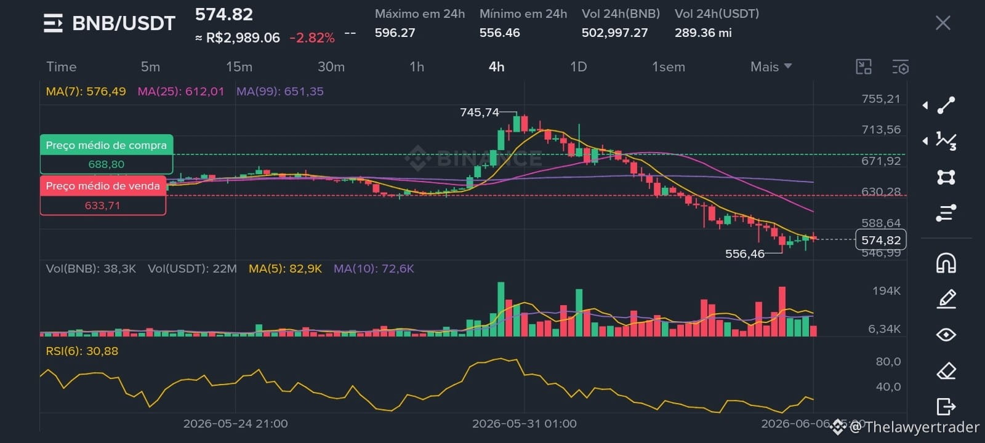Viewport: 985px width, 443px height.
Task: Click the 745,74 high price marker
Action: pyautogui.click(x=480, y=113)
